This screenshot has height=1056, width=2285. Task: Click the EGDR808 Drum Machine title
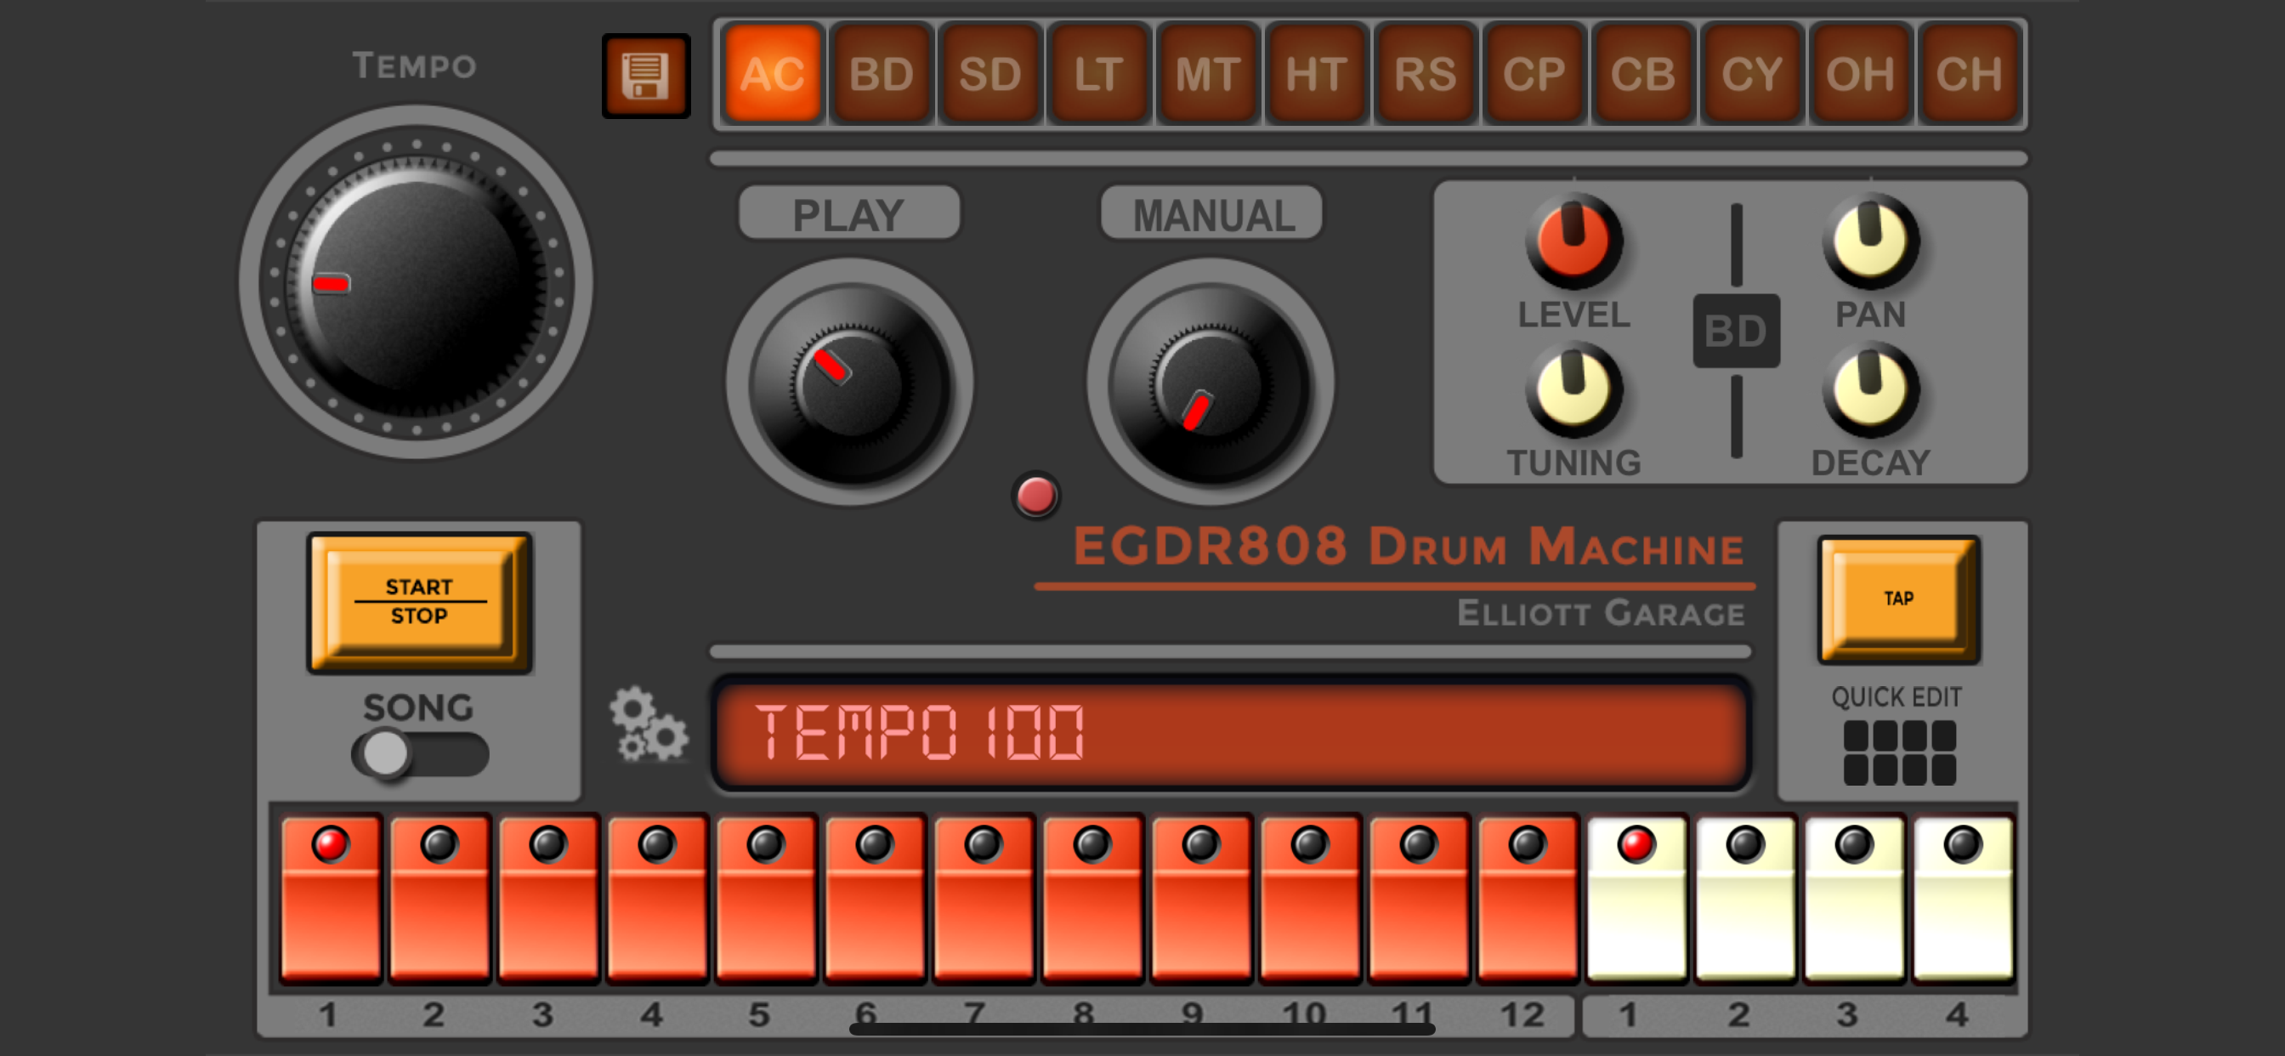coord(1409,546)
